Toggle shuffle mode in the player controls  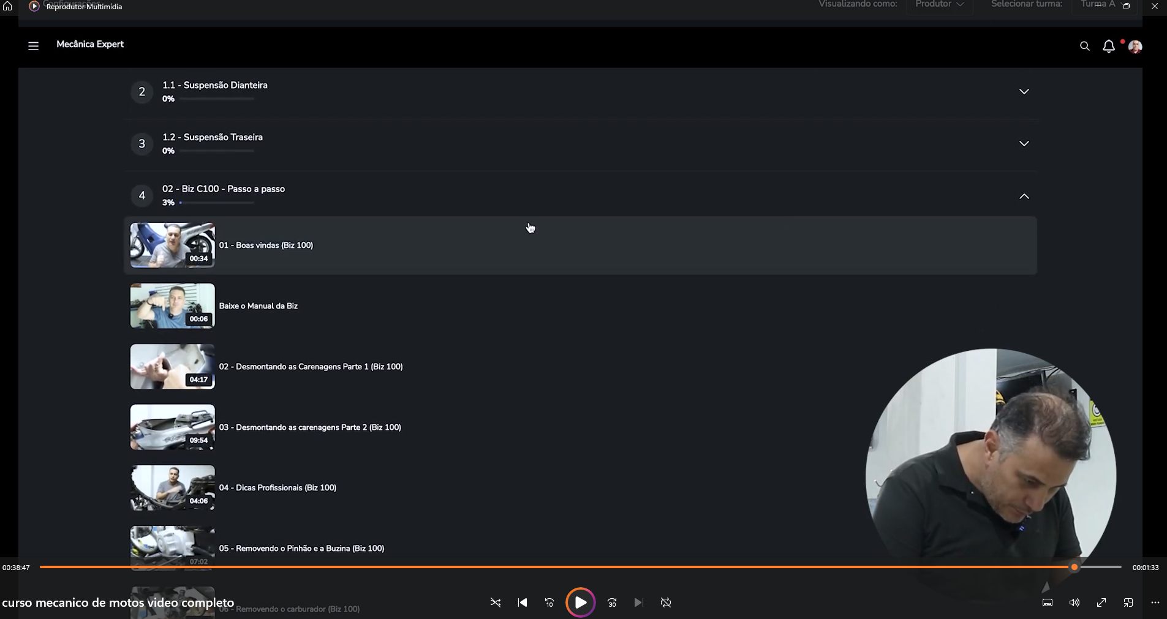pyautogui.click(x=495, y=602)
